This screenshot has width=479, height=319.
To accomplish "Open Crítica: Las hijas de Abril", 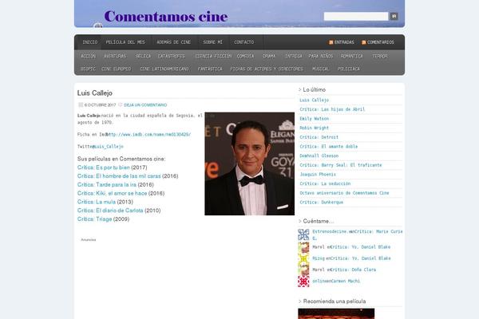I will point(332,109).
